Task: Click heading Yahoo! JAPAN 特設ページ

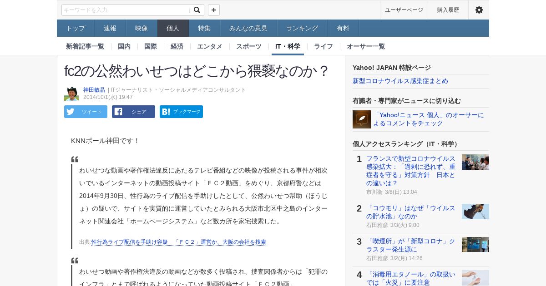Action: pyautogui.click(x=392, y=68)
